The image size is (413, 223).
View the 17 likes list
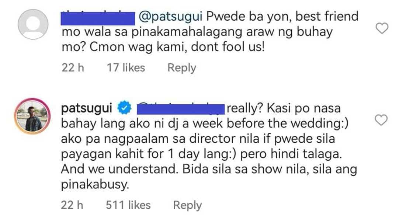tap(126, 68)
